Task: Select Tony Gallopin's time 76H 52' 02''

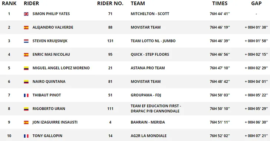Action: coord(220,136)
